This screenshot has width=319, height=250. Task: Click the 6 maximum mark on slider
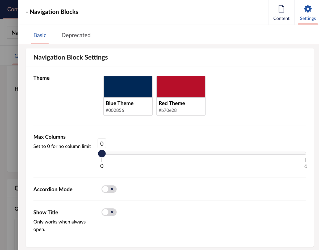(306, 166)
